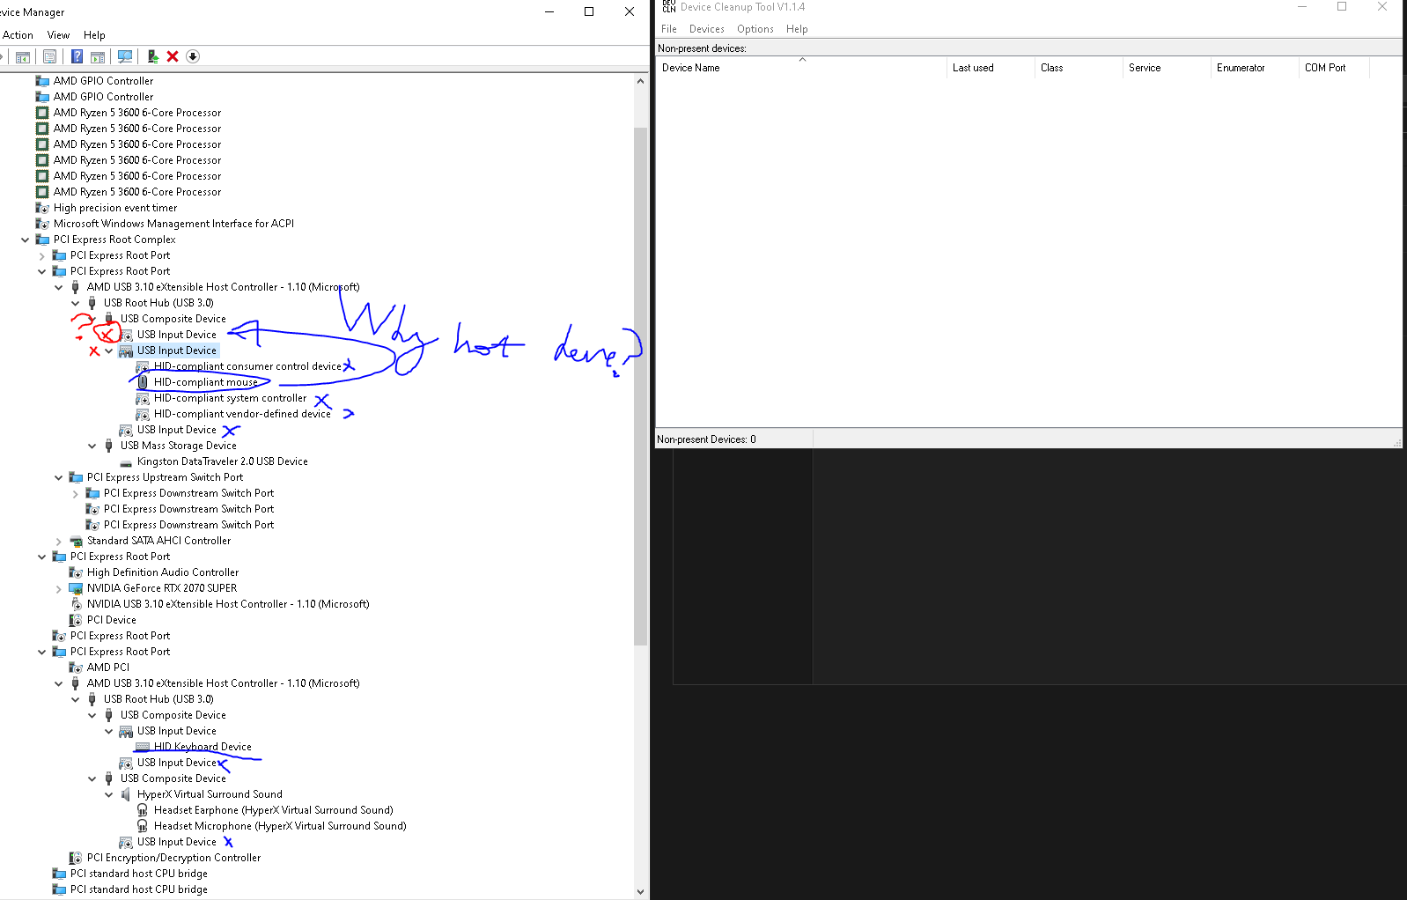
Task: Open the View menu in Device Manager
Action: point(58,35)
